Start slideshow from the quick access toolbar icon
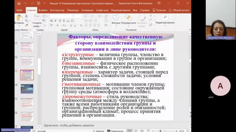The width and height of the screenshot is (236, 132). tap(38, 3)
